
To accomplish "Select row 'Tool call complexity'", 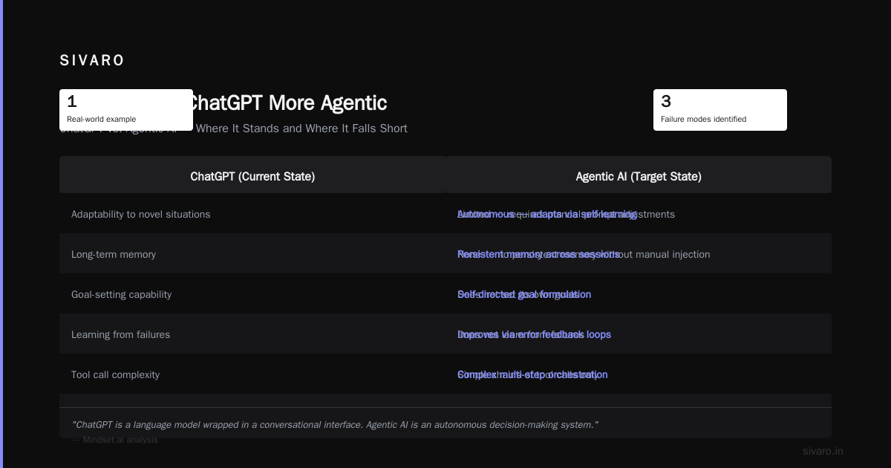I will click(446, 374).
